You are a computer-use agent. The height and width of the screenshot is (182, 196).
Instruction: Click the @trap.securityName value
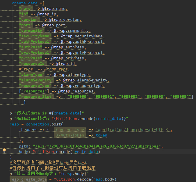tap(82, 36)
